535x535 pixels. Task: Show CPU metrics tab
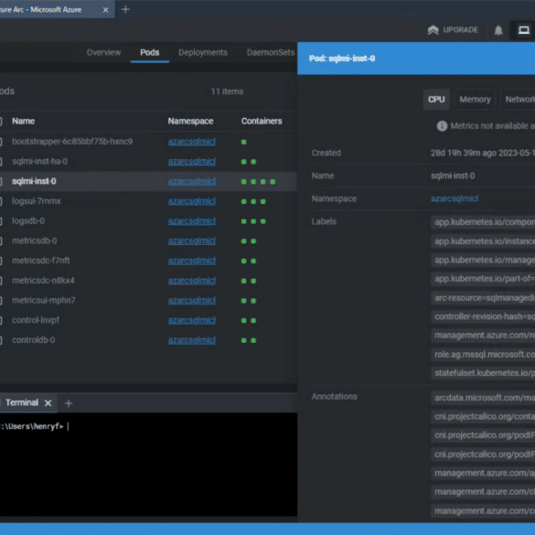[x=436, y=100]
